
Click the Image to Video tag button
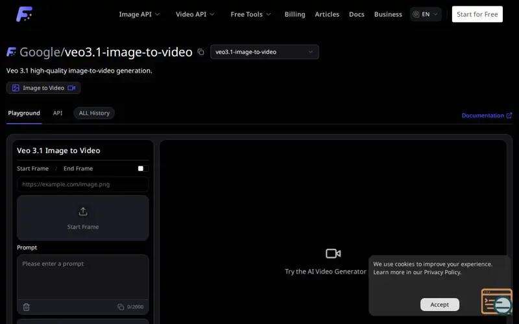pyautogui.click(x=43, y=88)
